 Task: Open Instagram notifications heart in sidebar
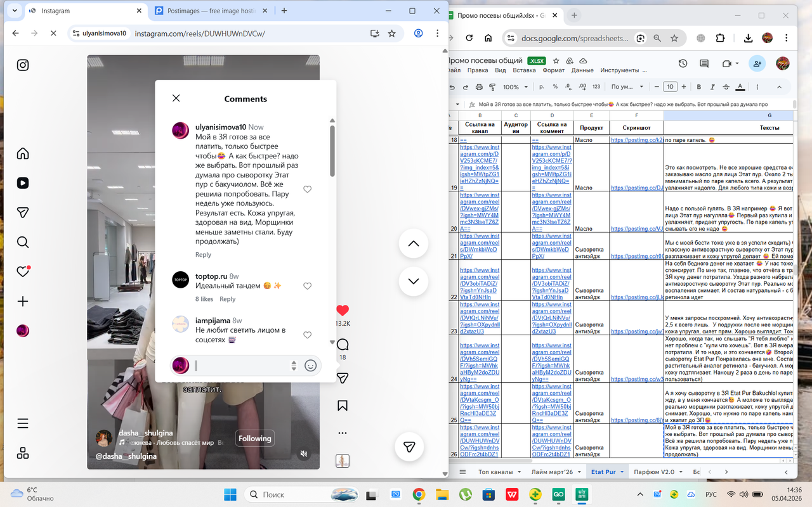[x=23, y=271]
